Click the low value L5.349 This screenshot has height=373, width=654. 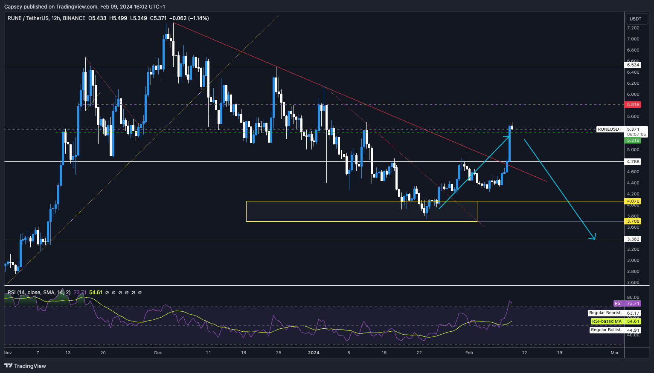[x=139, y=18]
